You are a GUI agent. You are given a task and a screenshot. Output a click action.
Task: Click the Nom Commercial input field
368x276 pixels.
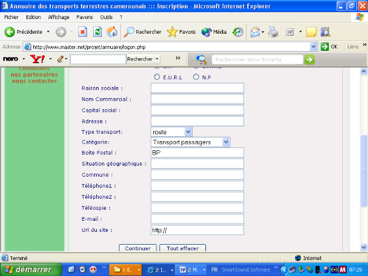tap(197, 99)
